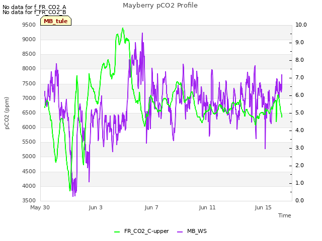Click the Jun 3 date tick label
Screen dimensions: 322x241
(x=96, y=207)
